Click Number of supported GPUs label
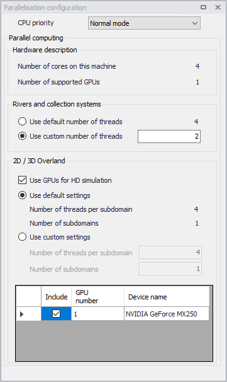 tap(58, 82)
